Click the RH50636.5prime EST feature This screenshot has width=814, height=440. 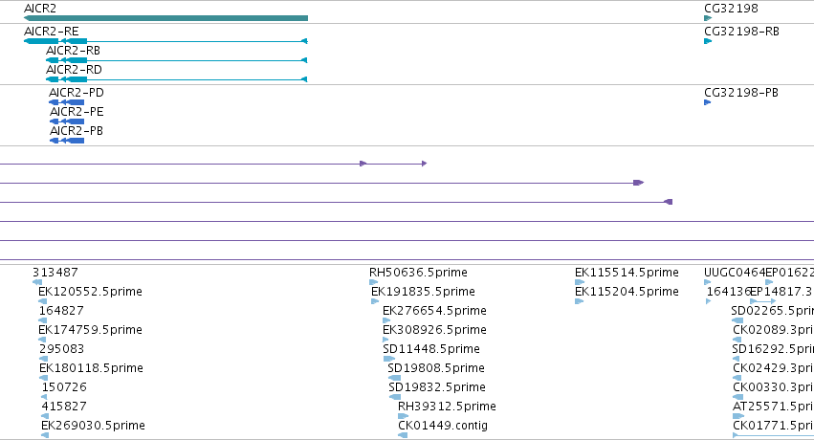[x=373, y=282]
